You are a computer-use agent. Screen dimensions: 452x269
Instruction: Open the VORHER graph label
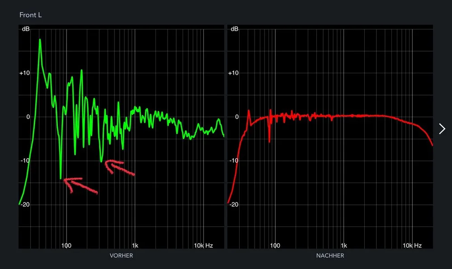pos(121,255)
